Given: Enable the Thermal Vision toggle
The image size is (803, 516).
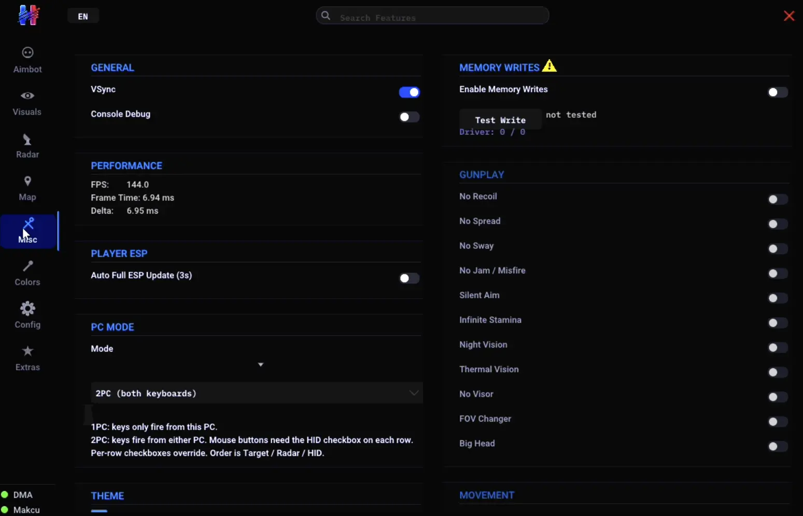Looking at the screenshot, I should 778,372.
